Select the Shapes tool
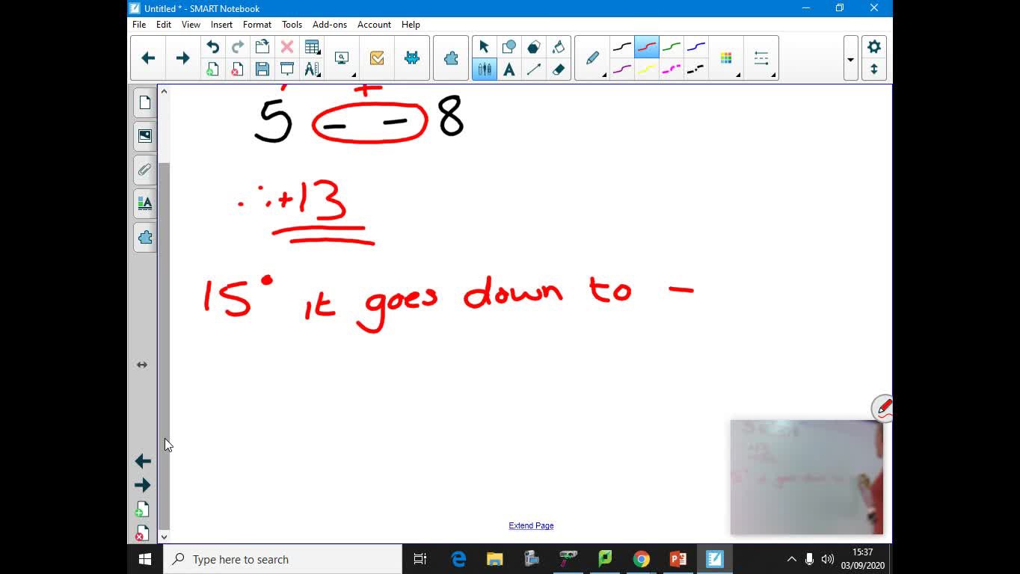The height and width of the screenshot is (574, 1020). [x=509, y=47]
